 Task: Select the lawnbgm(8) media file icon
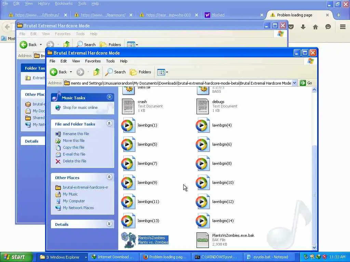pos(203,163)
